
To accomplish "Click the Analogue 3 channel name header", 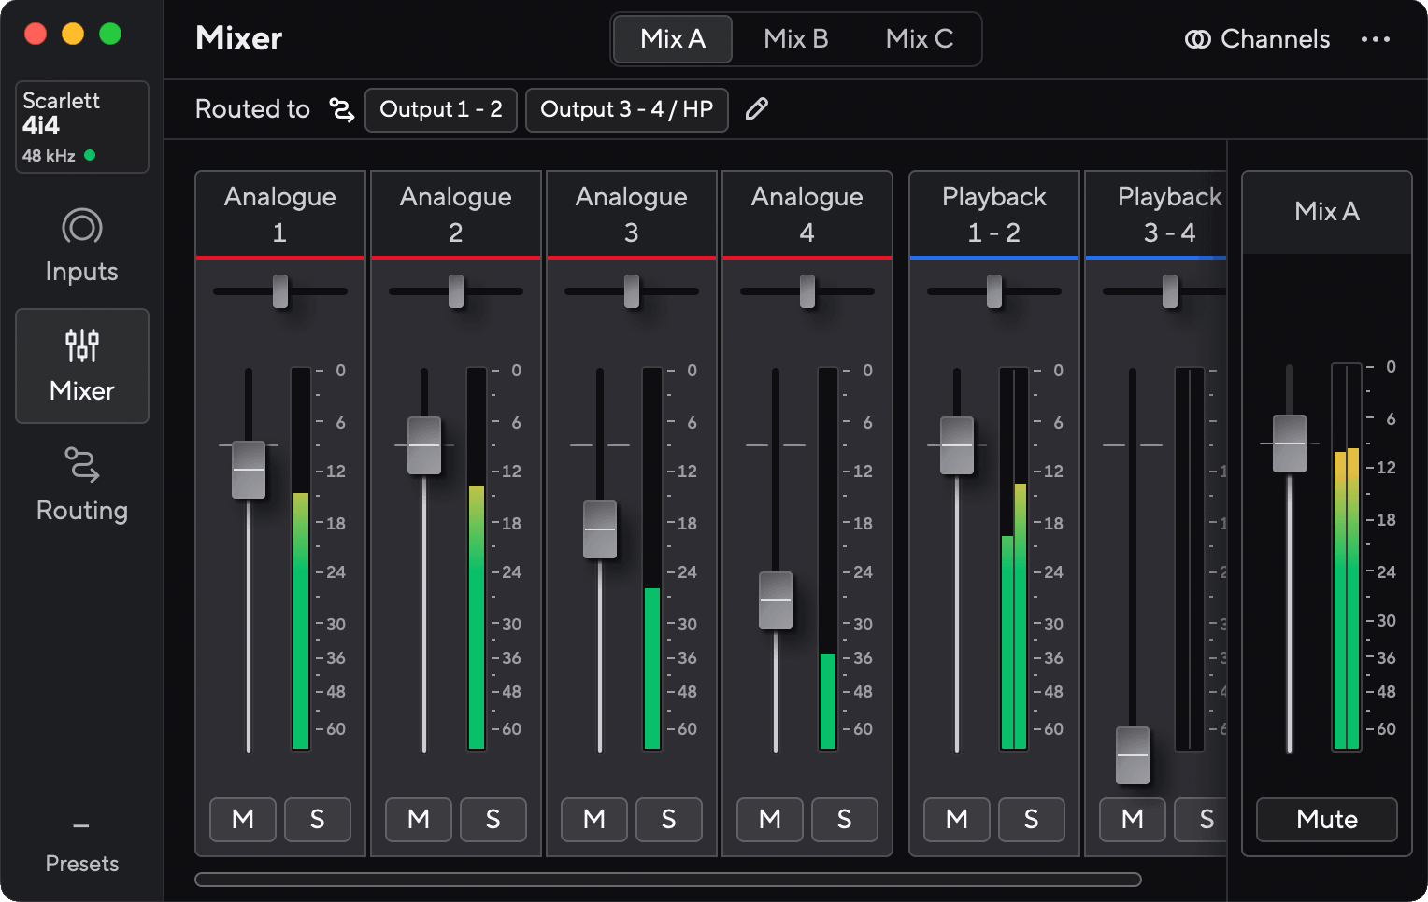I will click(632, 214).
